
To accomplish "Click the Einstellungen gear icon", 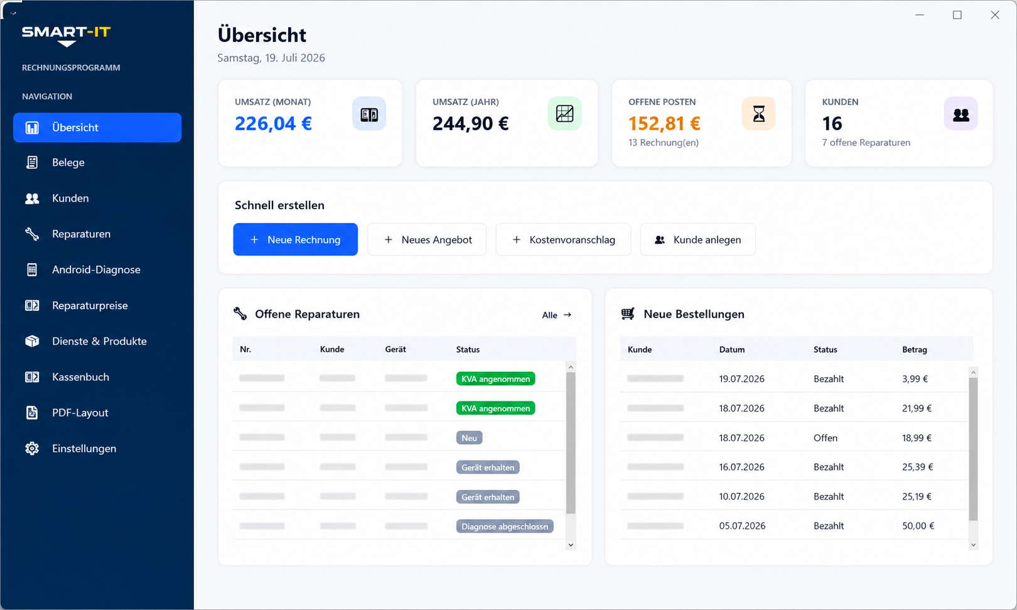I will (x=32, y=449).
